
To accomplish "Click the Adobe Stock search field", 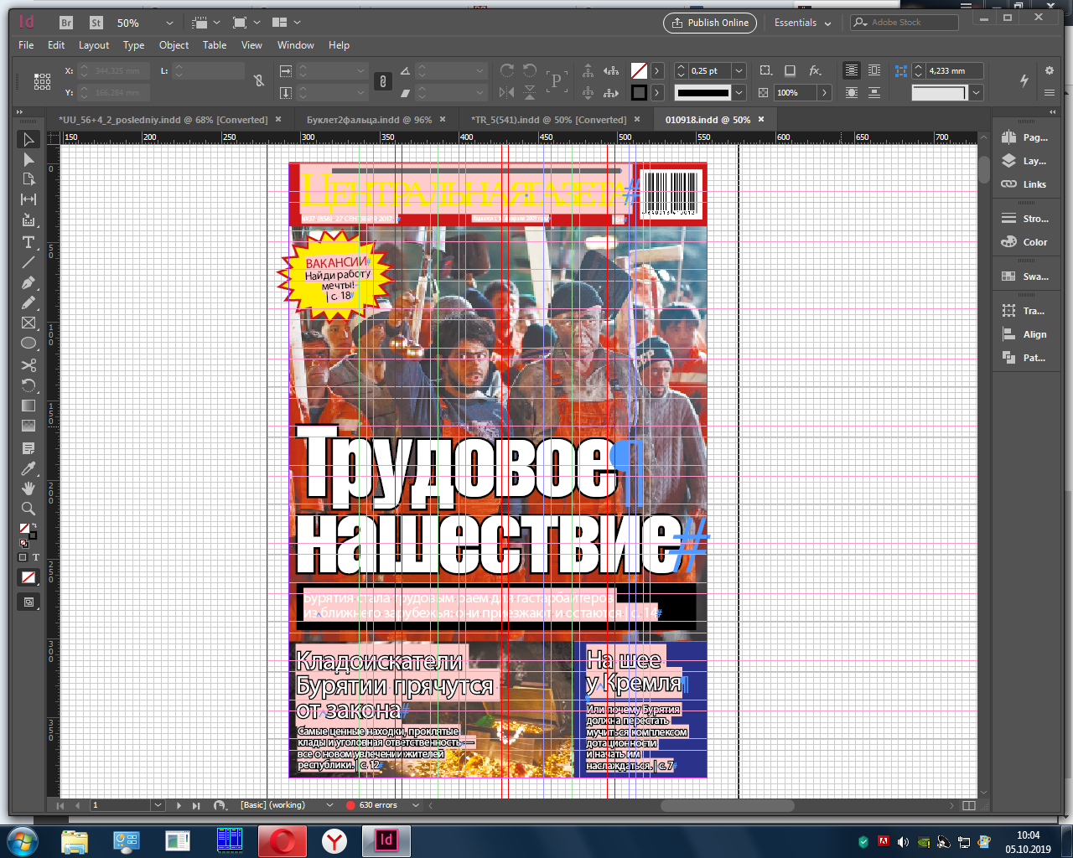I will click(x=905, y=23).
